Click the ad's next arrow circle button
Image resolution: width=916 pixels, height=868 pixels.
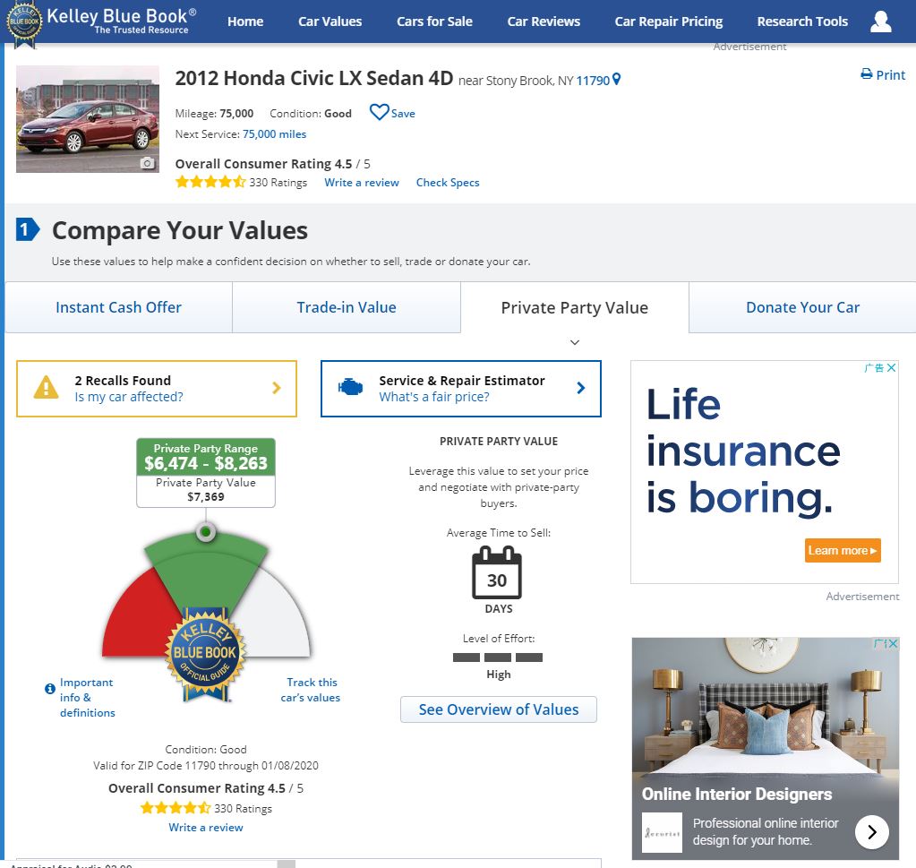(x=871, y=831)
